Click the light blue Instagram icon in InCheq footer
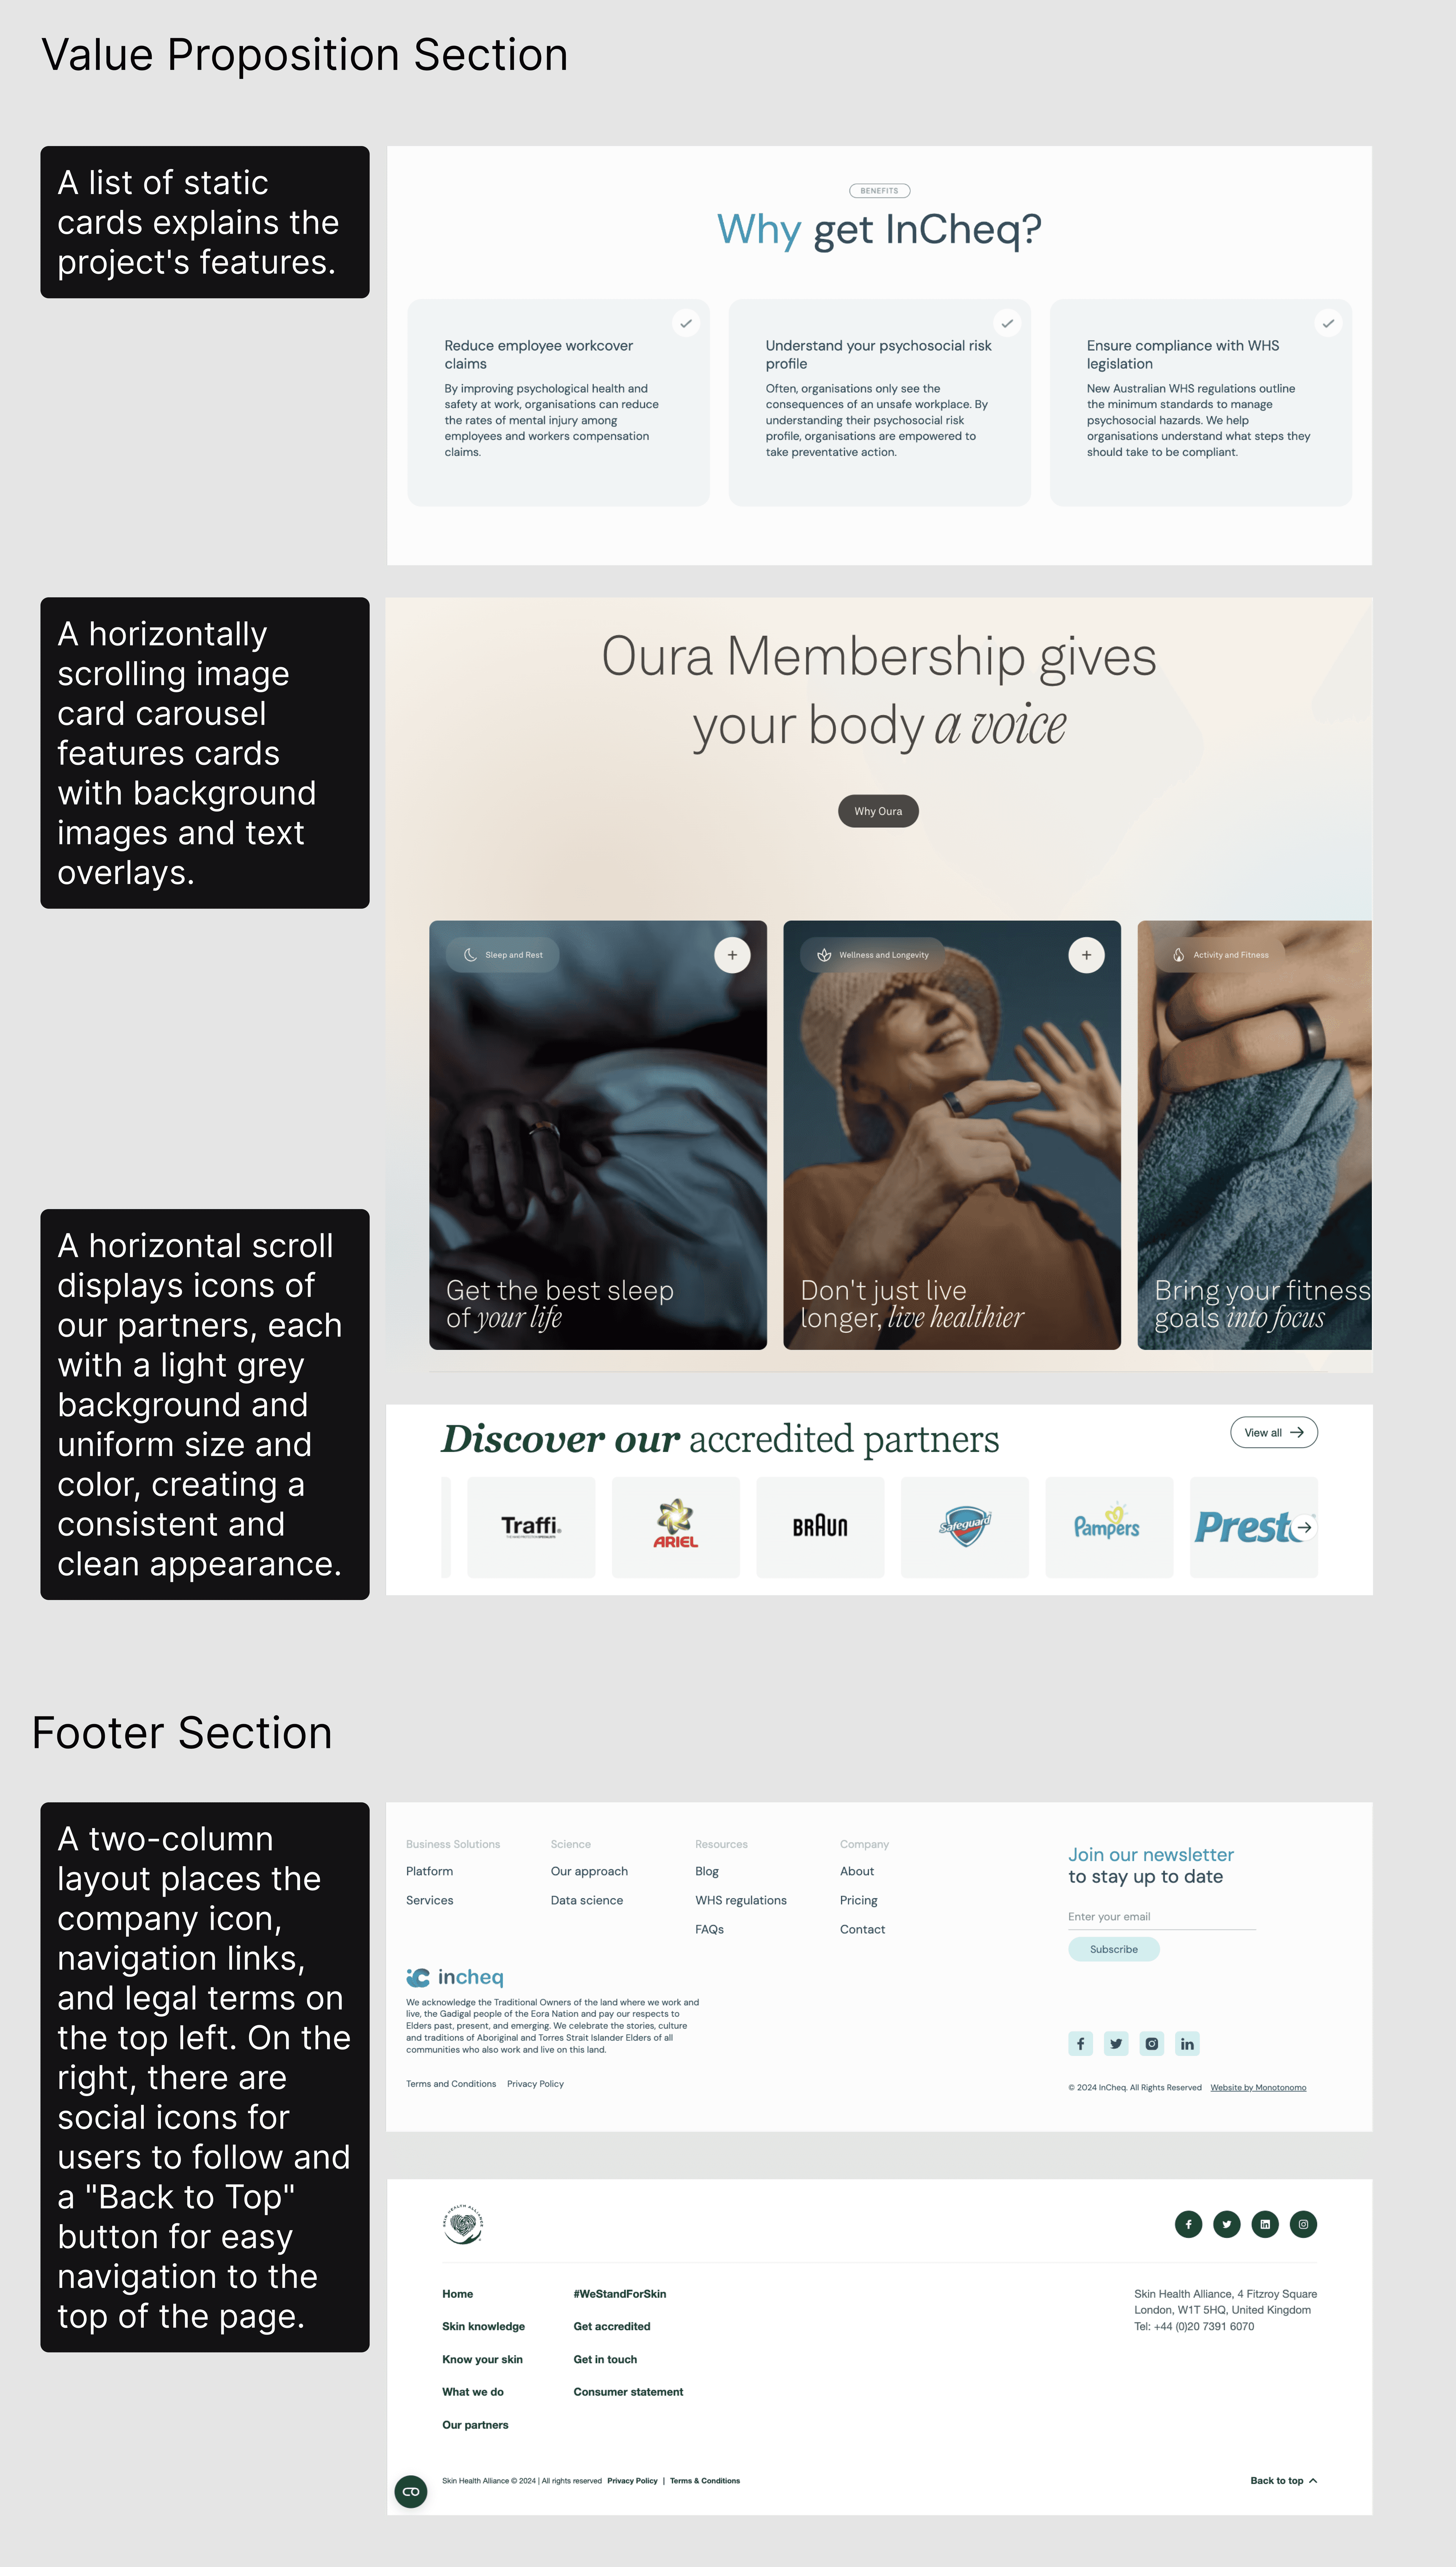 click(1152, 2043)
